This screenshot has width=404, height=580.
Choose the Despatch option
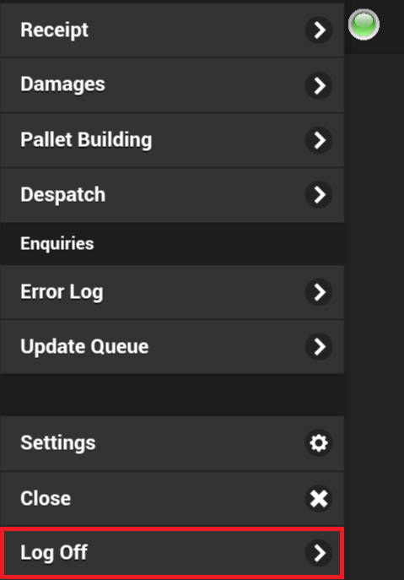(x=172, y=195)
